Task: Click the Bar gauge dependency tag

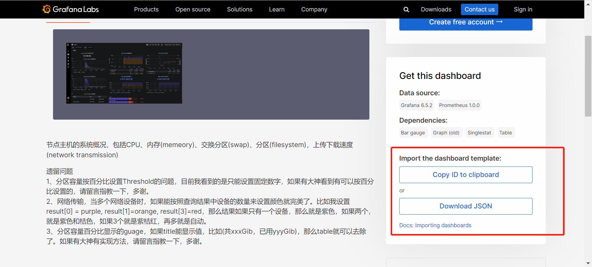Action: [413, 133]
